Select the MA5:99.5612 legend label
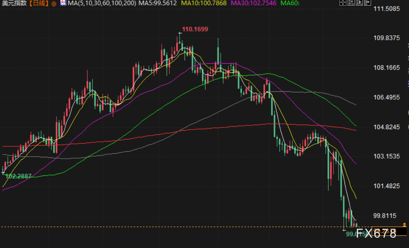409x248 pixels. click(x=158, y=3)
